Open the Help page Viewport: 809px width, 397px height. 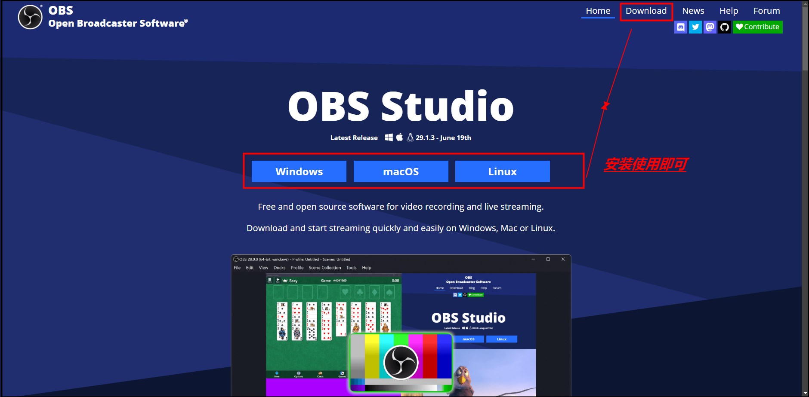point(729,11)
